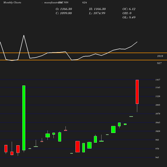This screenshot has height=167, width=167.
Task: Click the low value 'L: 1074.99'
Action: coord(97,13)
